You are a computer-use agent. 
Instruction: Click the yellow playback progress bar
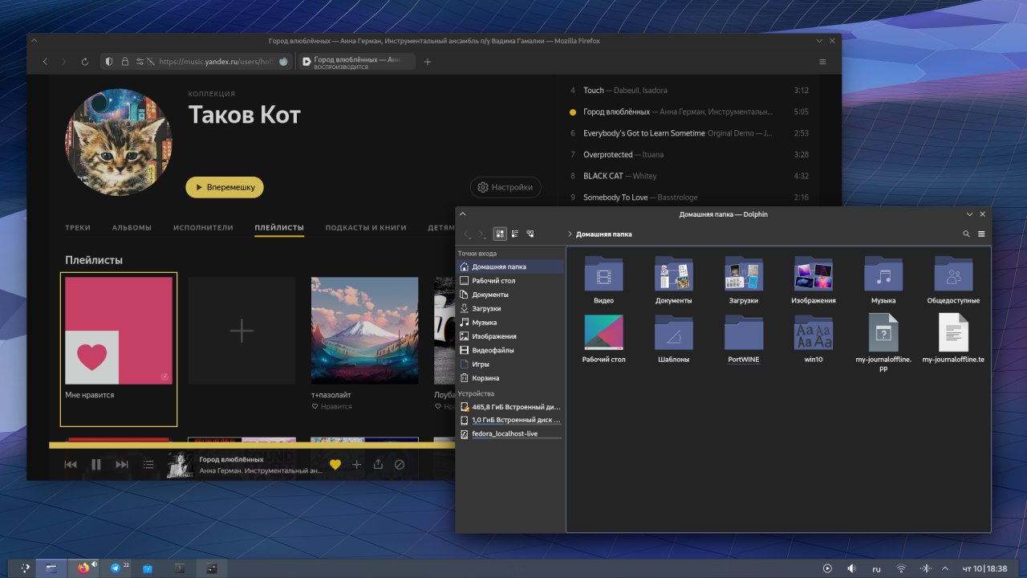point(241,444)
